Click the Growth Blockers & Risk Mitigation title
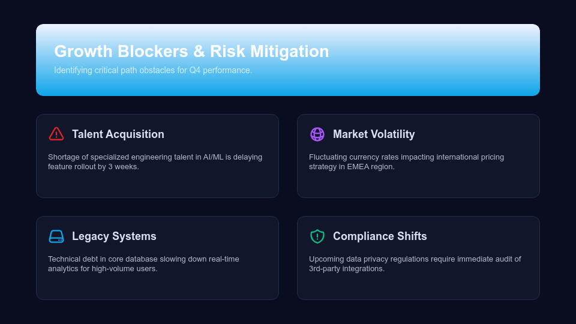The width and height of the screenshot is (576, 324). tap(191, 52)
